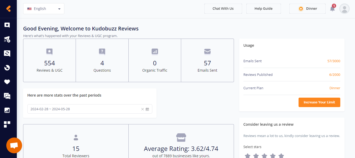
Task: Open the reviews star sidebar icon
Action: click(x=7, y=25)
